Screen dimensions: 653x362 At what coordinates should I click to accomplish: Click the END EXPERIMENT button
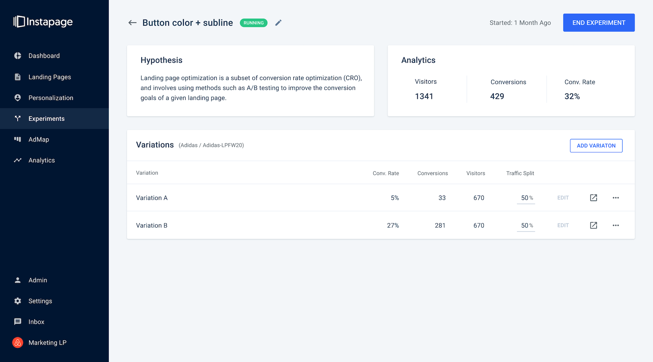[599, 22]
